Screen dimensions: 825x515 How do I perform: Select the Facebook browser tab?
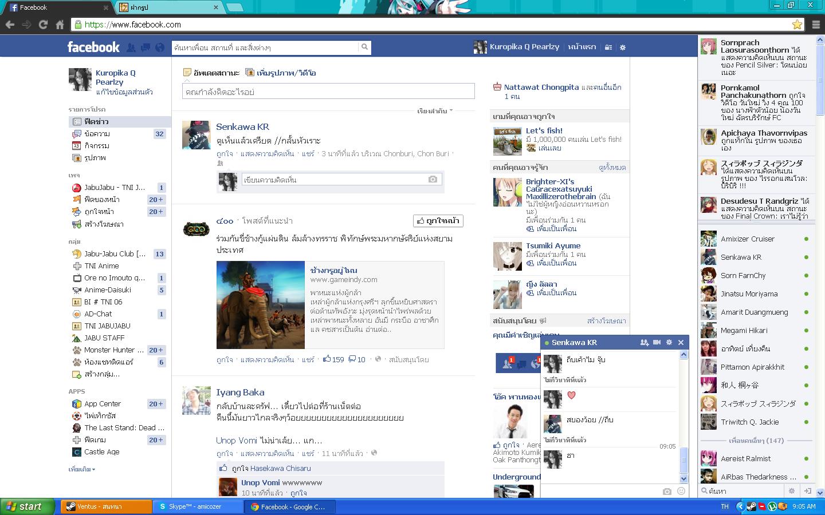tap(59, 7)
